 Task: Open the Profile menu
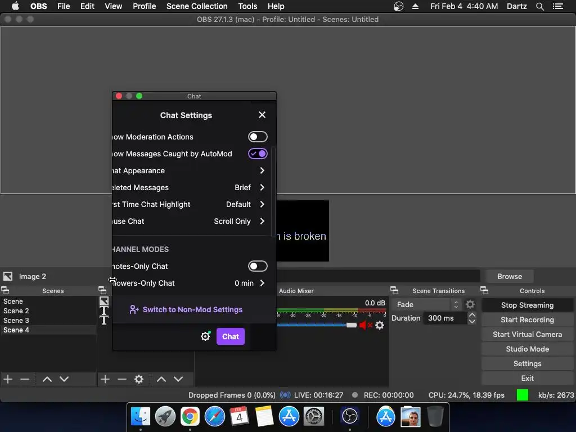click(145, 6)
